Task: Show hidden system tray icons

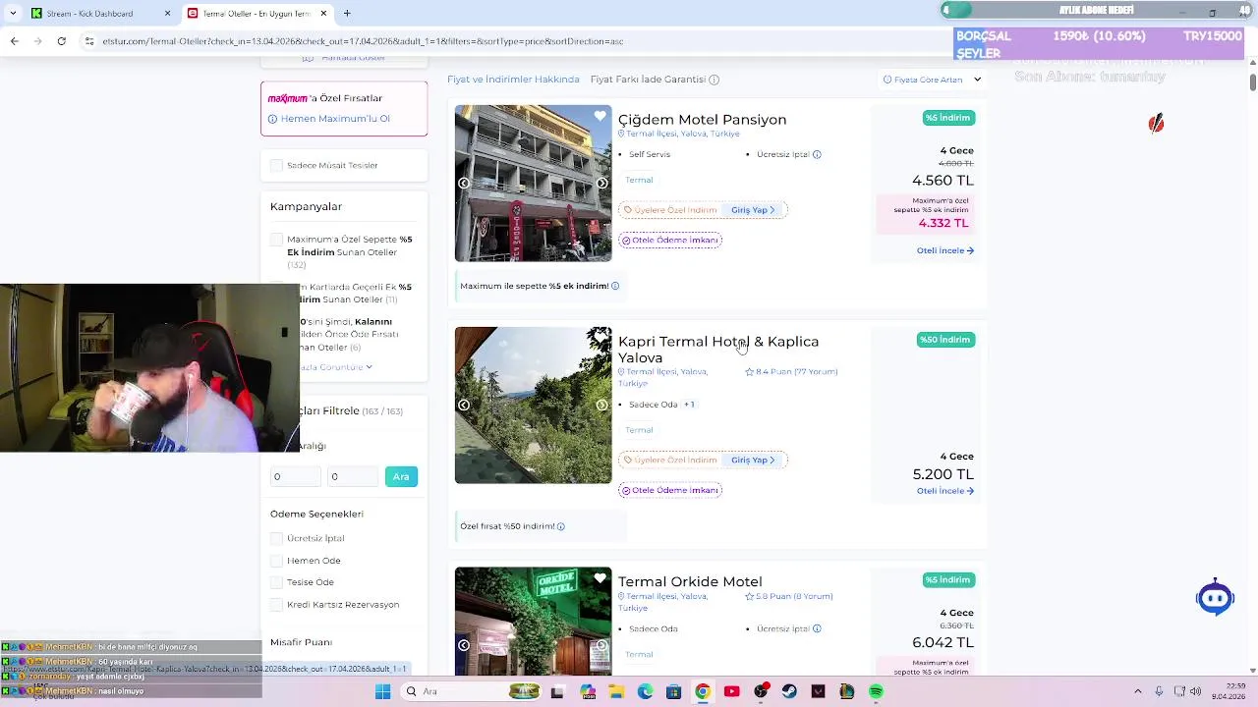Action: pos(1137,691)
